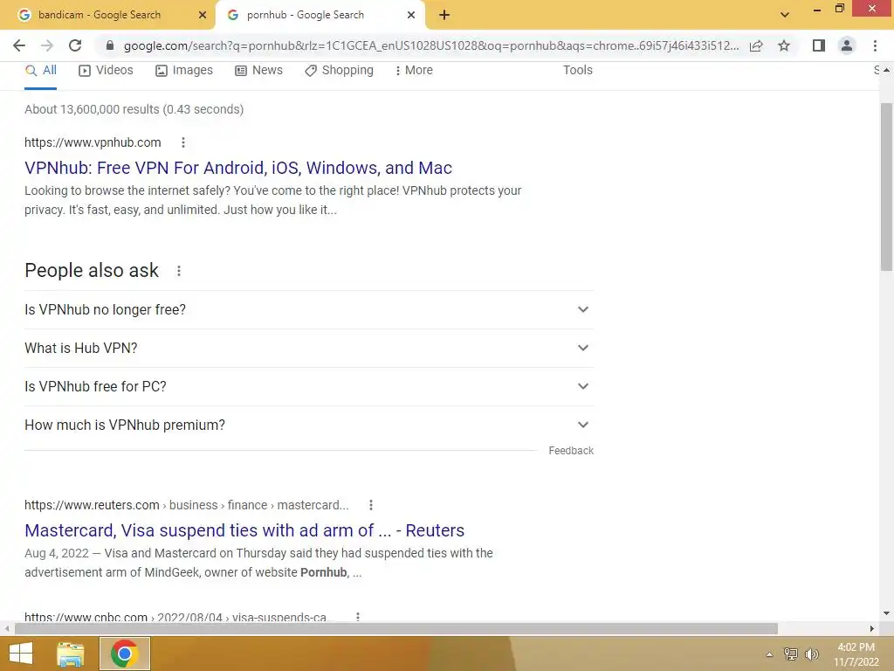This screenshot has width=894, height=671.
Task: Click the horizontal scrollbar thumb
Action: pos(396,629)
